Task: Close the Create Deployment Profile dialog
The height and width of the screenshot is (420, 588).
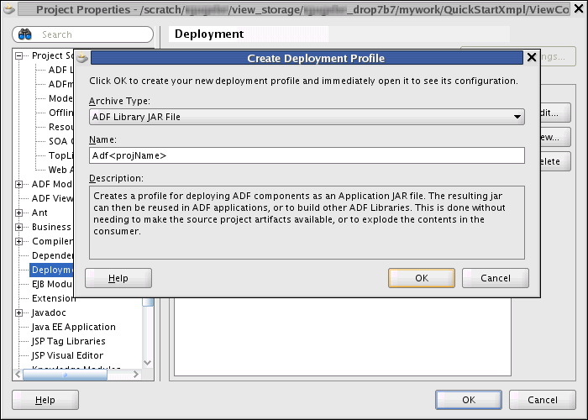Action: [x=532, y=57]
